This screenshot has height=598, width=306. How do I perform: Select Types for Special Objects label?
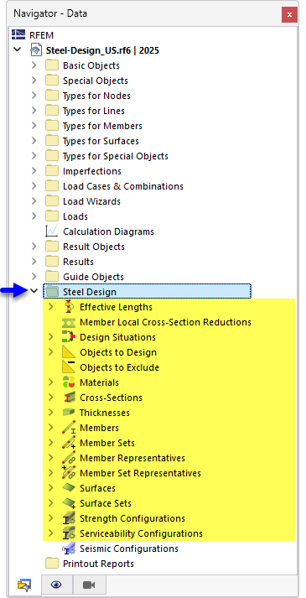click(x=116, y=156)
